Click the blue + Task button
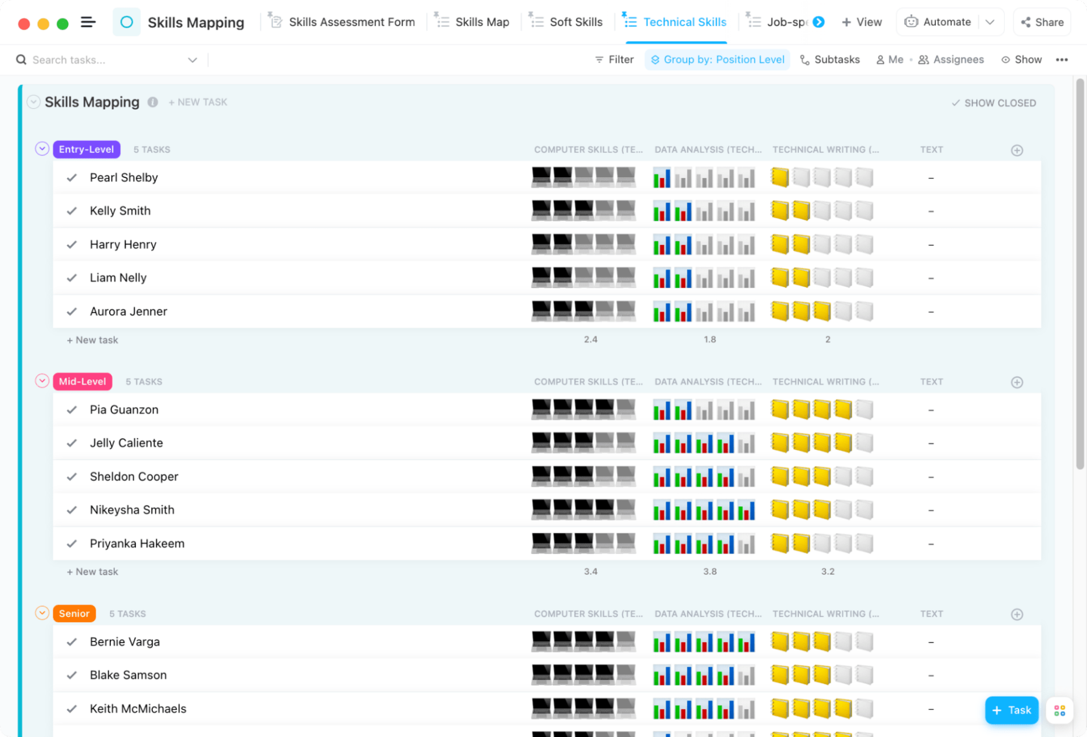 pos(1011,710)
